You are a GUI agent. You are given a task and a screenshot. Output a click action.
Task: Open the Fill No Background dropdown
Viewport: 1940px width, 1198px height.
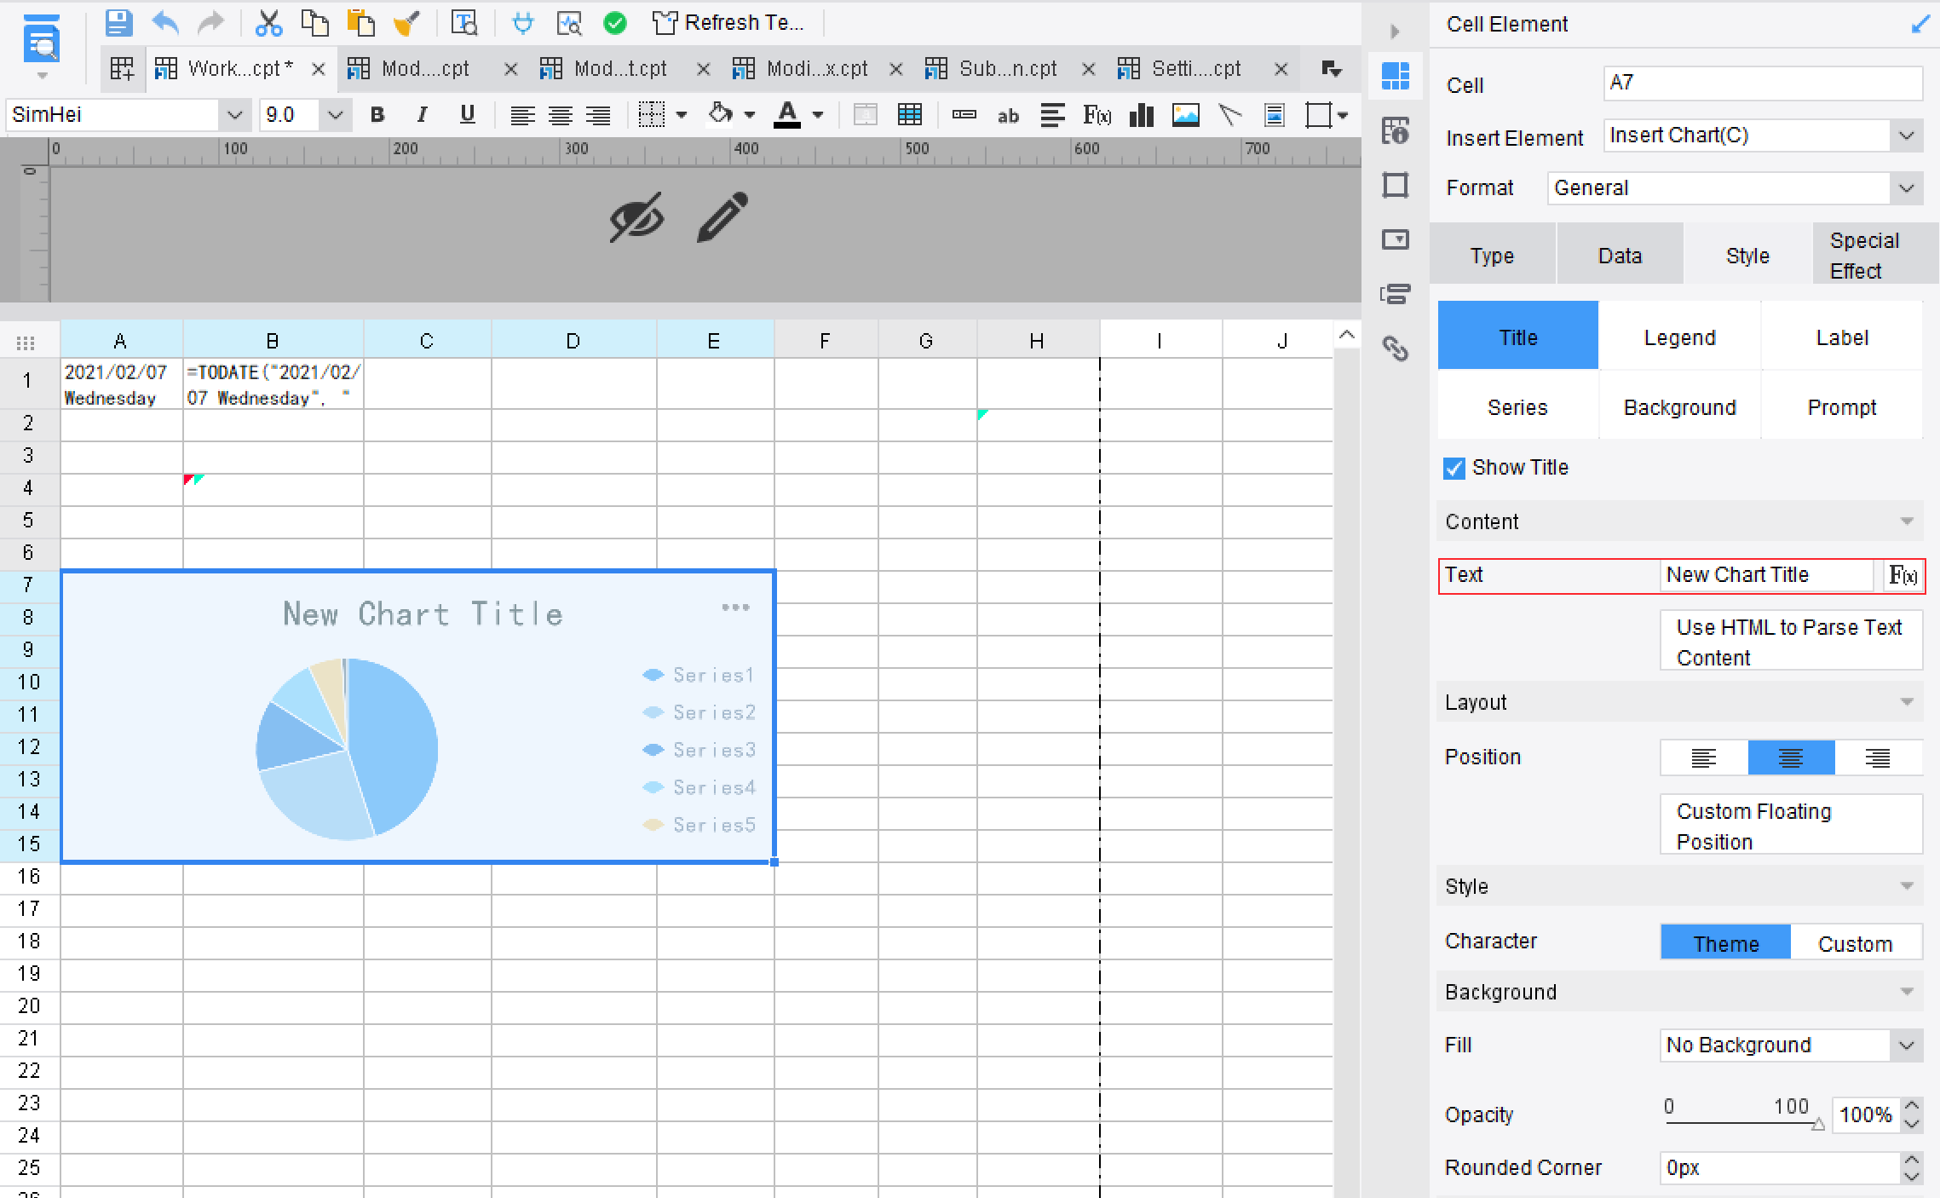click(1906, 1045)
